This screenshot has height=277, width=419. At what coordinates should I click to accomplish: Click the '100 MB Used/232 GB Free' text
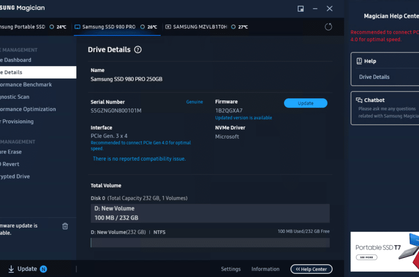pos(304,231)
